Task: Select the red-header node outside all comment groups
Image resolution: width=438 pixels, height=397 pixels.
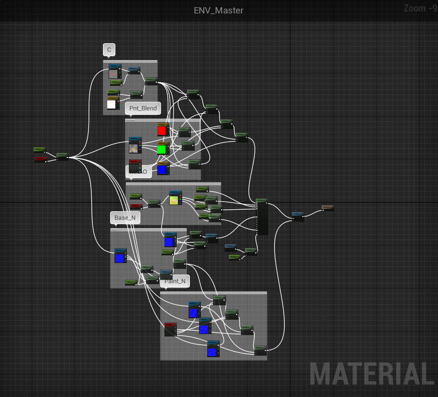Action: [41, 159]
